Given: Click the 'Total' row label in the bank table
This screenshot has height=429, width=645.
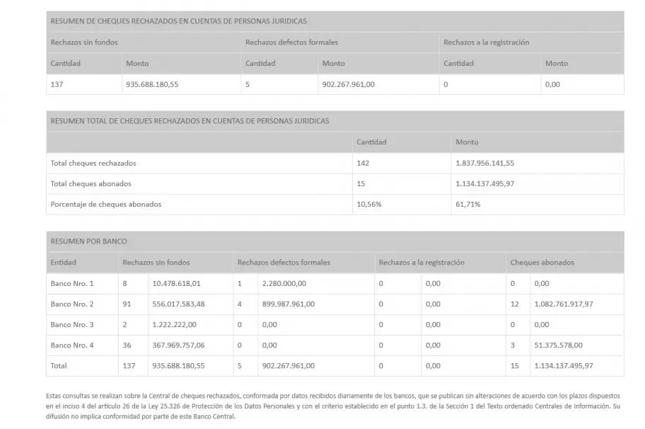Looking at the screenshot, I should (x=59, y=365).
